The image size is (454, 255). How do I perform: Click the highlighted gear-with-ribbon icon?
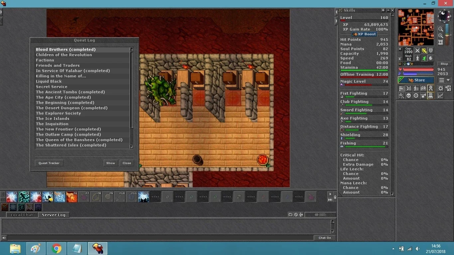pyautogui.click(x=431, y=88)
